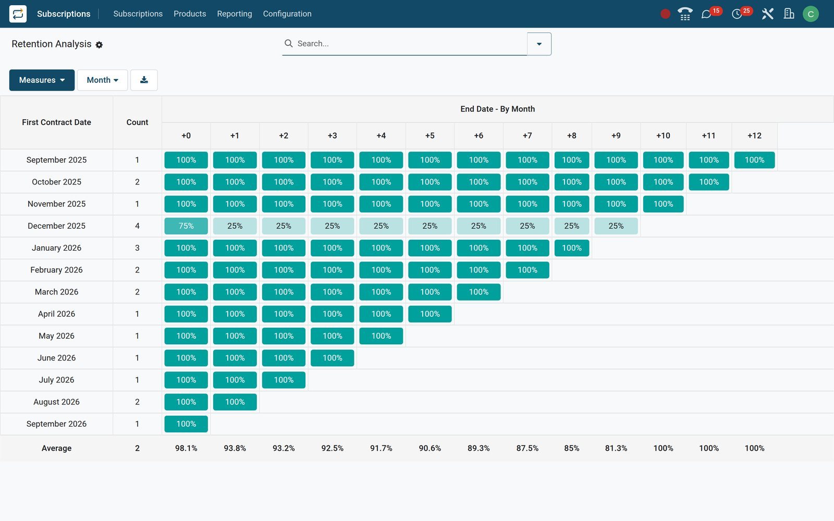Click August 2026 +1 100% cell
Viewport: 834px width, 521px height.
[235, 402]
